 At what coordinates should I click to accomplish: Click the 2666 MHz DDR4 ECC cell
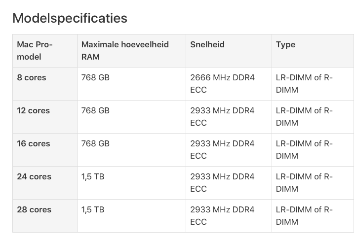[x=222, y=84]
